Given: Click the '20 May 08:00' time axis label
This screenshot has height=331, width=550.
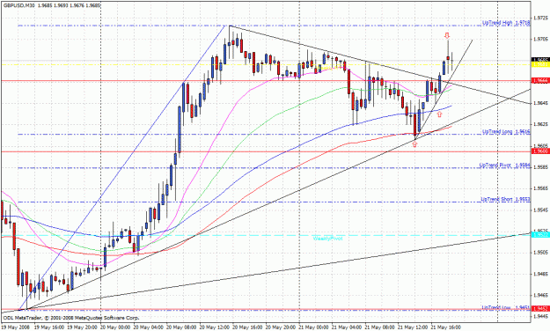Looking at the screenshot, I should click(181, 327).
